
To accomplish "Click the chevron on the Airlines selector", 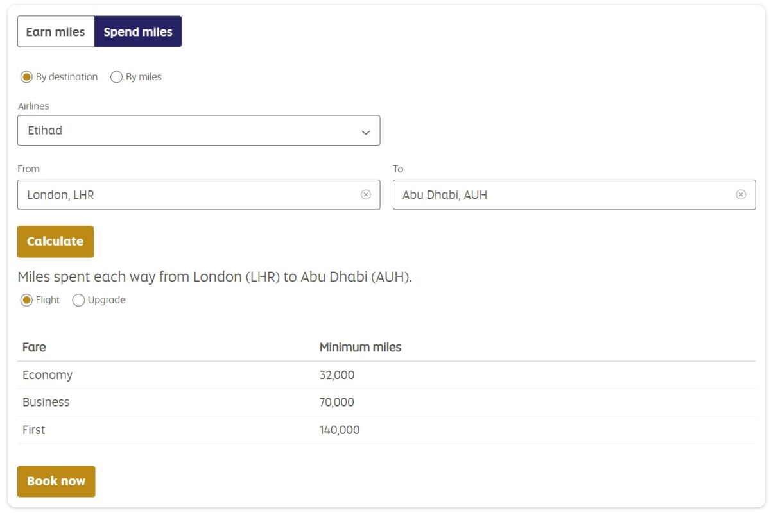I will 366,131.
